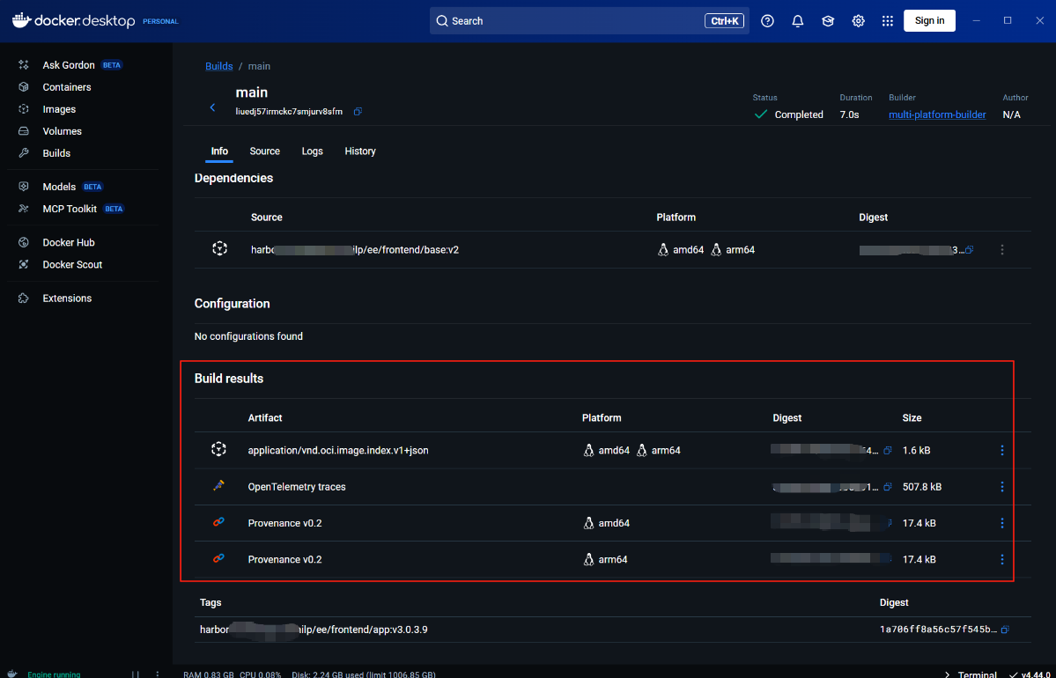Screen dimensions: 1056x678
Task: Open notifications bell icon
Action: (797, 21)
